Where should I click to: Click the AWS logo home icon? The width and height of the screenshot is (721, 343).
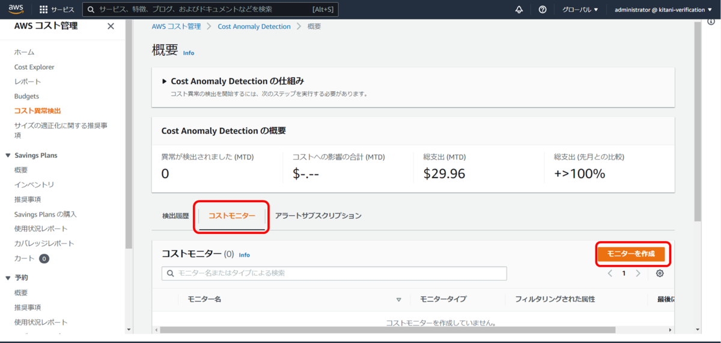coord(16,9)
